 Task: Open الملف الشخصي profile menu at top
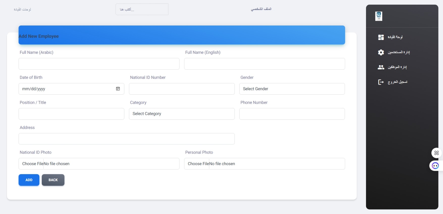coord(261,9)
